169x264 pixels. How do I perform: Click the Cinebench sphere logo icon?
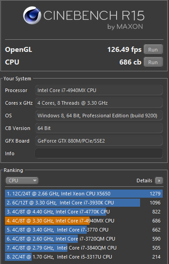pyautogui.click(x=32, y=15)
